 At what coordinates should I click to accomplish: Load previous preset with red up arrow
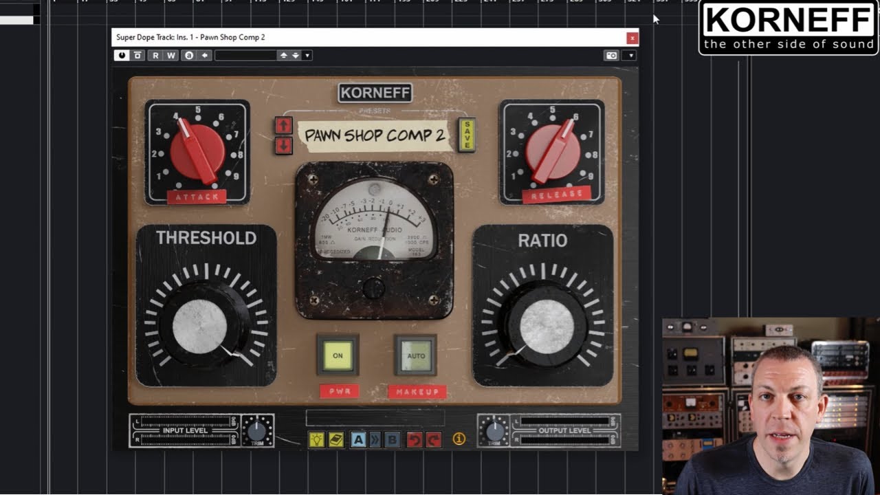click(x=284, y=126)
